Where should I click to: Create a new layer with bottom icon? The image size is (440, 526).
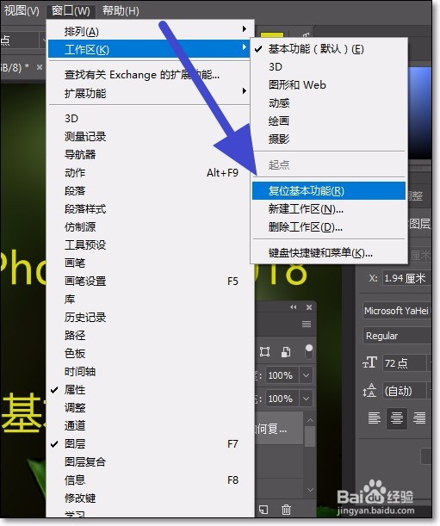[x=263, y=510]
